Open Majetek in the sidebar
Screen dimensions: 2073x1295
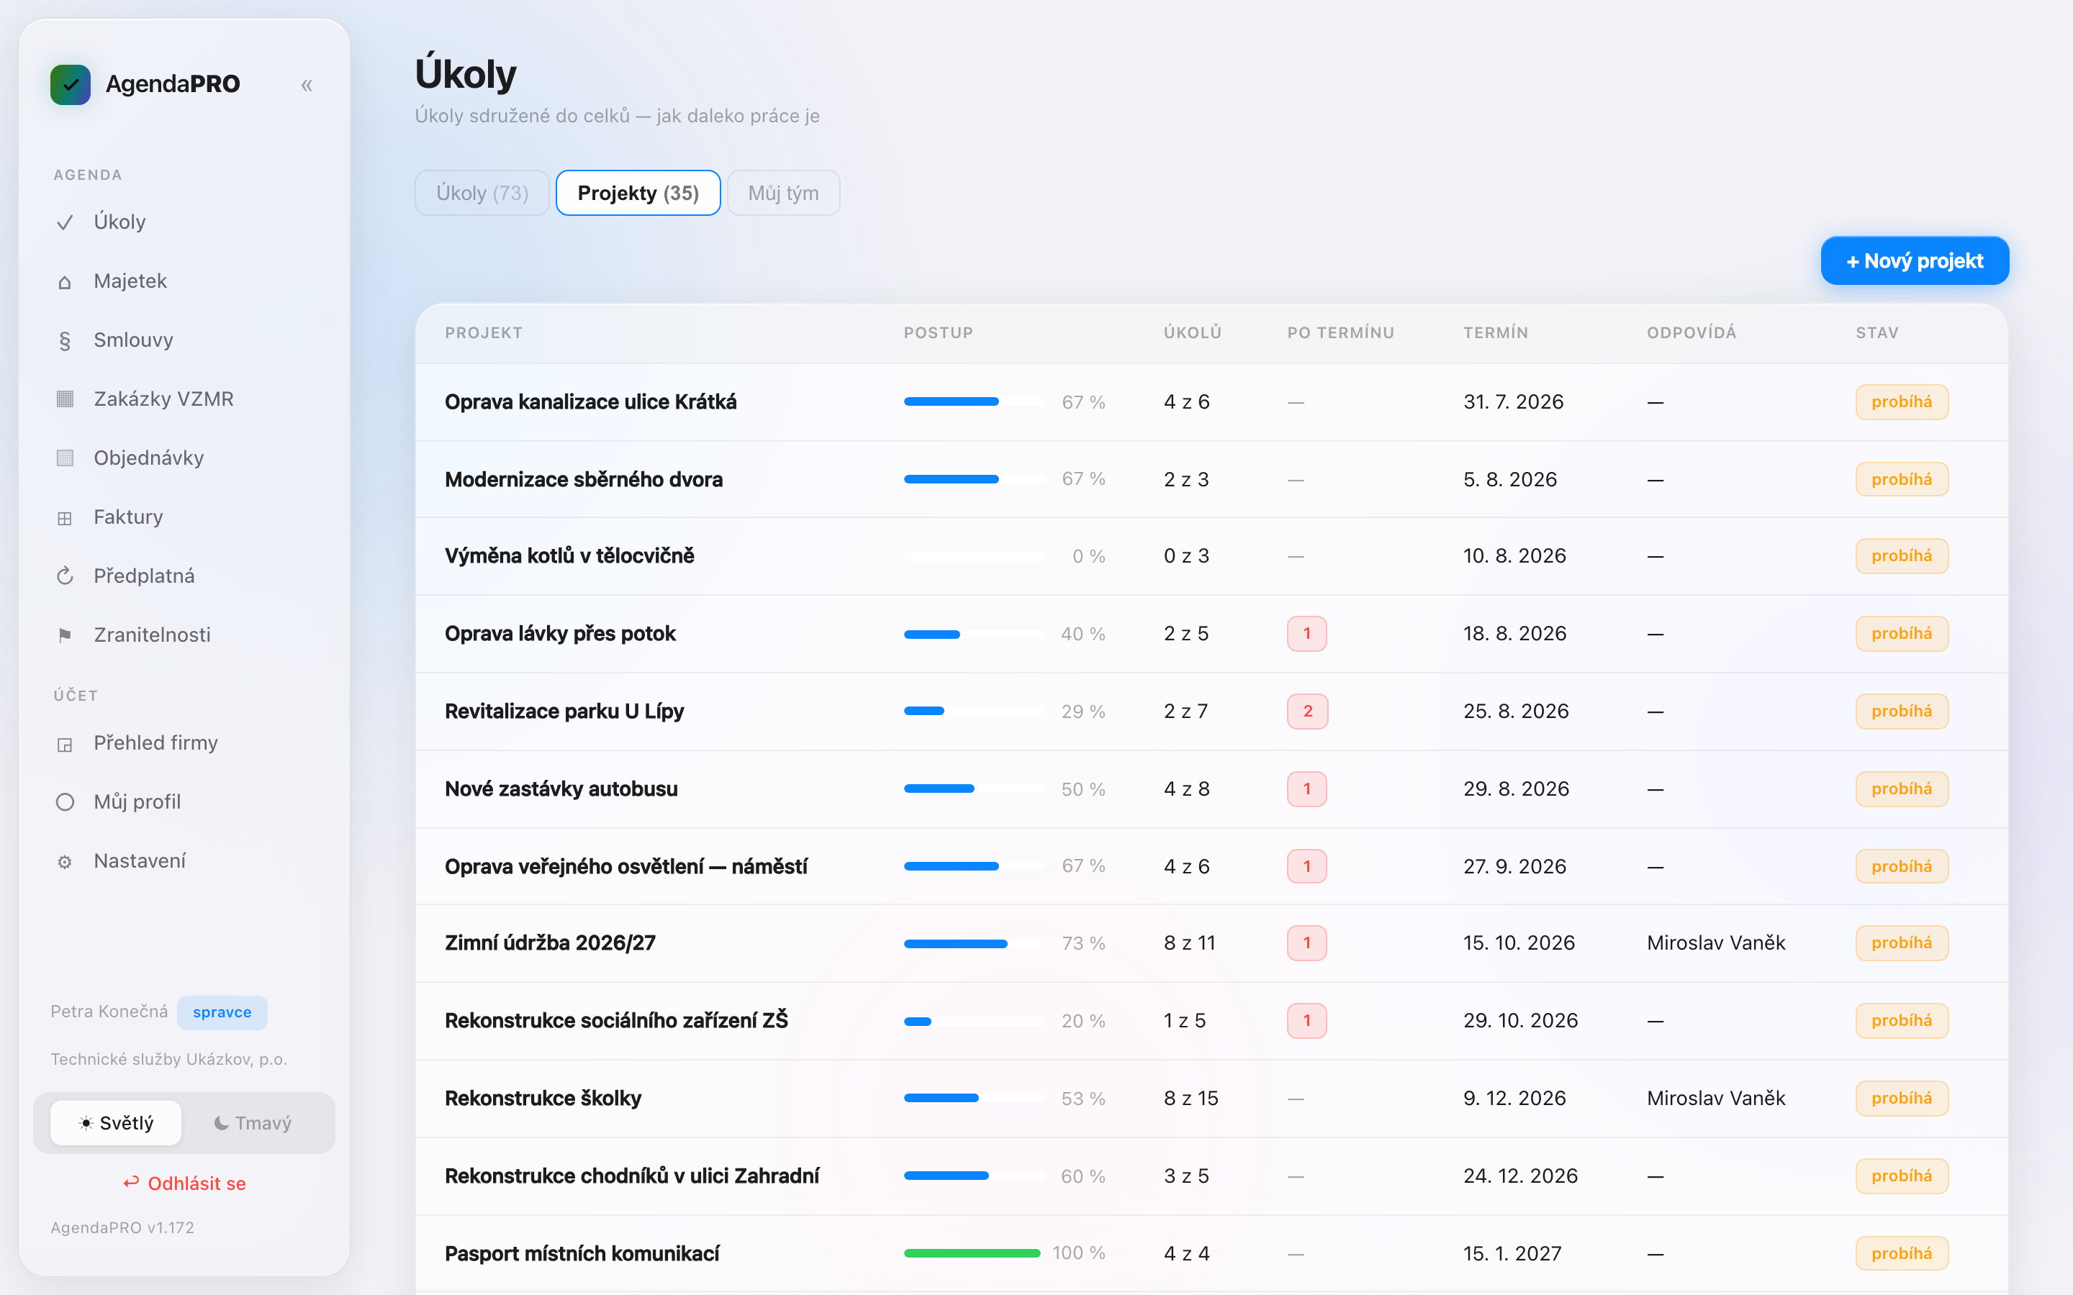(184, 281)
